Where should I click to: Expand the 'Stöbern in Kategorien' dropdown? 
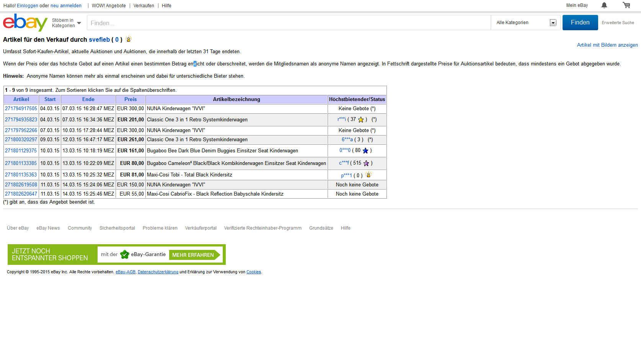pyautogui.click(x=67, y=23)
